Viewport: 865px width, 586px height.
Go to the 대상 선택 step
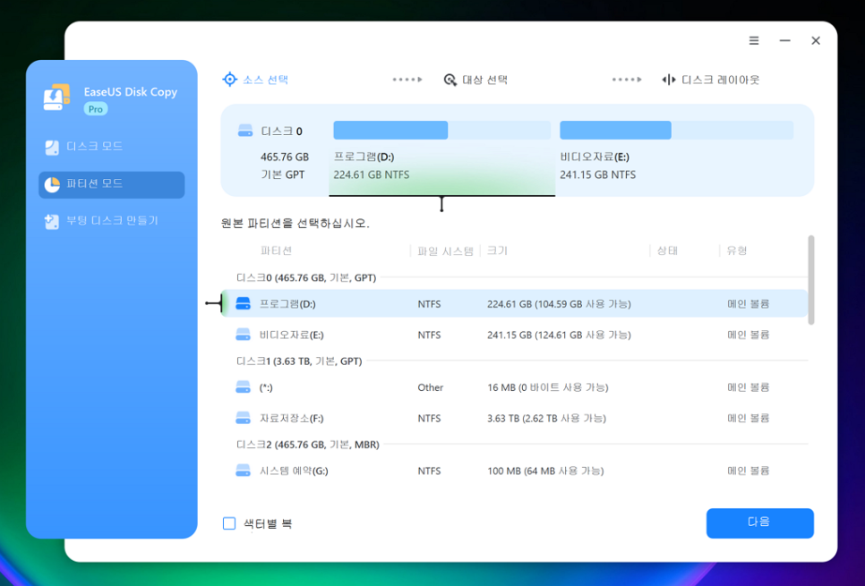click(475, 80)
